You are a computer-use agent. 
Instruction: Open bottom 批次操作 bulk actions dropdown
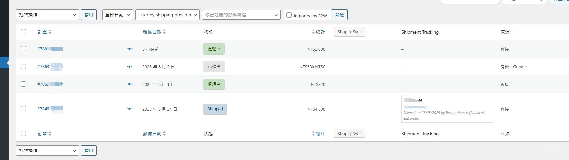(47, 151)
